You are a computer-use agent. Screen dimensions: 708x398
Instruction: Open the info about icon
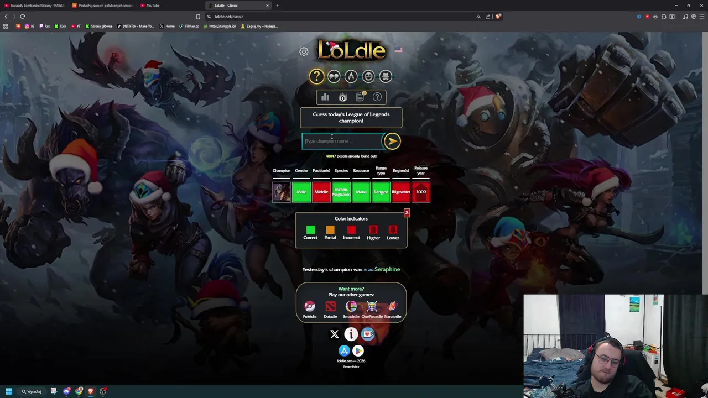click(x=351, y=334)
